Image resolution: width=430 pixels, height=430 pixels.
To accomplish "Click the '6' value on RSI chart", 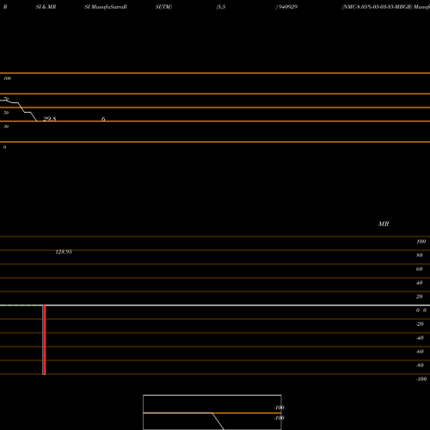I will point(103,119).
